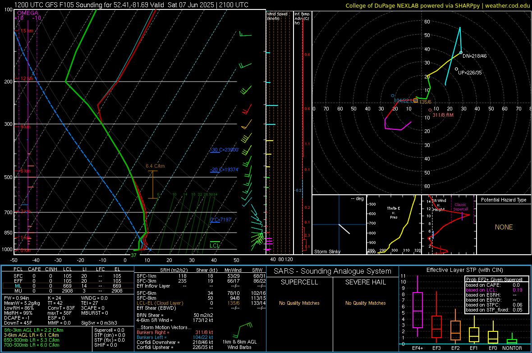Select the SFC parcel row
Viewport: 532px width, 353px height.
68,276
